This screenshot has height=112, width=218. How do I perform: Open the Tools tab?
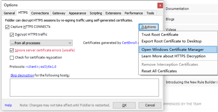(x=150, y=13)
